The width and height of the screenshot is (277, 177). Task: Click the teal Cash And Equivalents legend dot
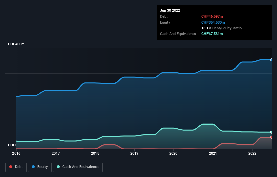point(58,167)
